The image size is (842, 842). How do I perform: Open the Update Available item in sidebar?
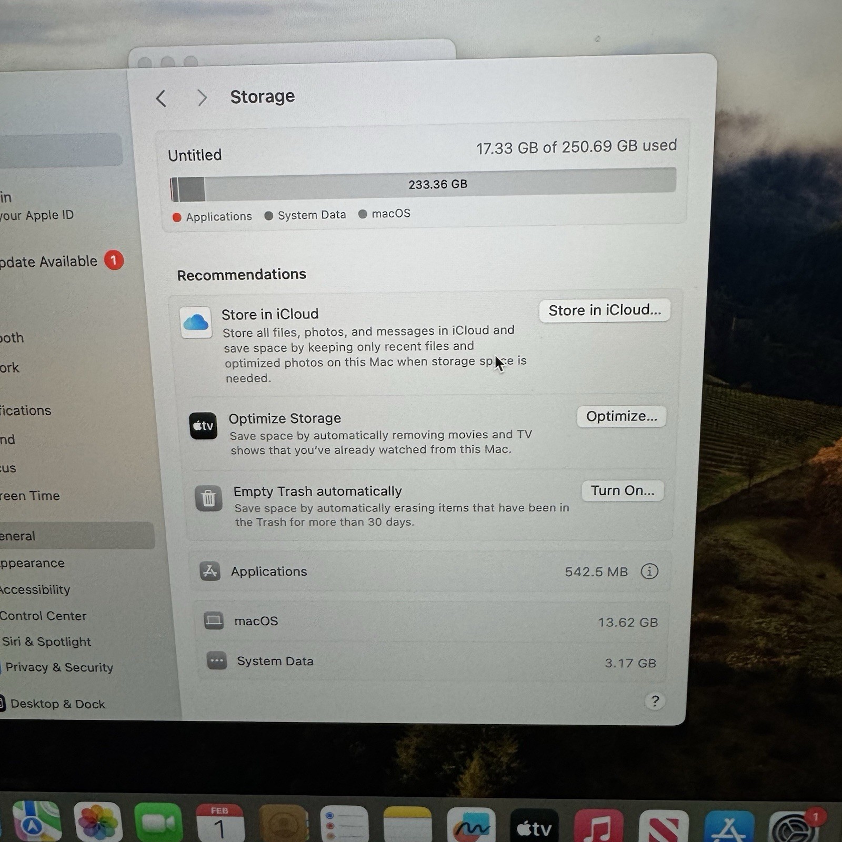[x=62, y=261]
